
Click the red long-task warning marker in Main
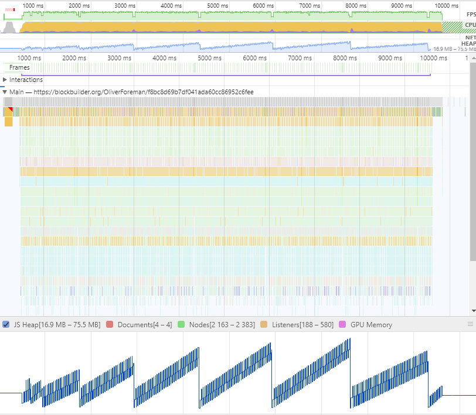pyautogui.click(x=10, y=109)
